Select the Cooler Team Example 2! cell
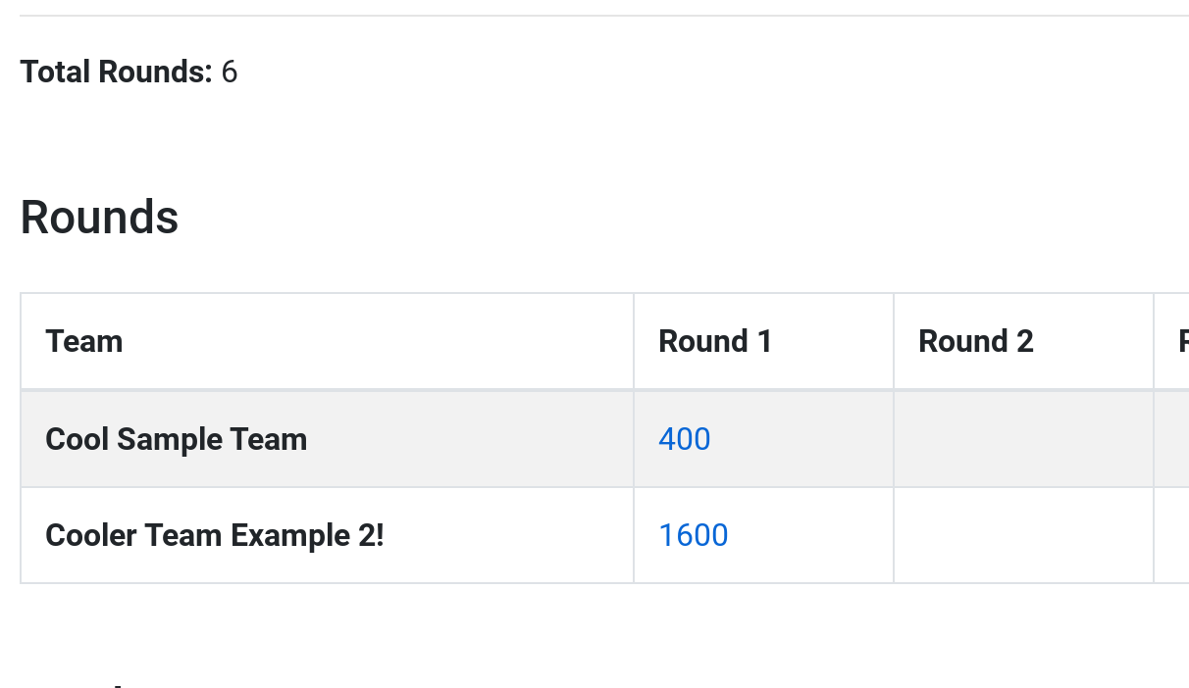1189x688 pixels. pos(214,535)
